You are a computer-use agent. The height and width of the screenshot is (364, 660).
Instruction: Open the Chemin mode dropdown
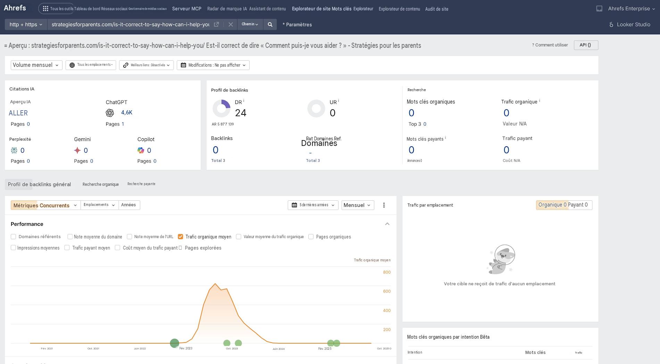tap(250, 24)
